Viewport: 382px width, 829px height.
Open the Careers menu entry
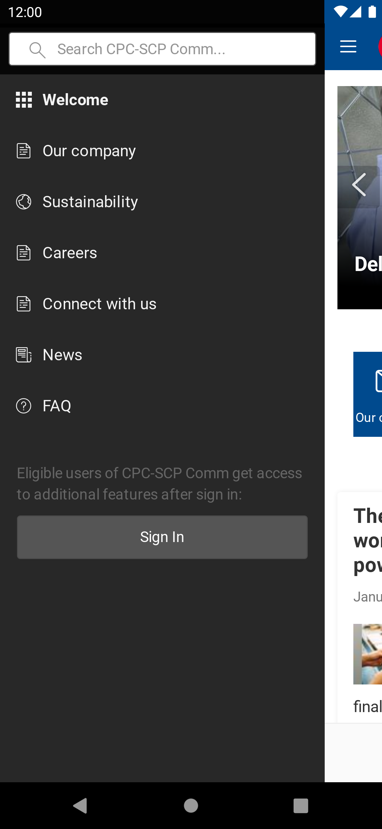click(x=162, y=253)
